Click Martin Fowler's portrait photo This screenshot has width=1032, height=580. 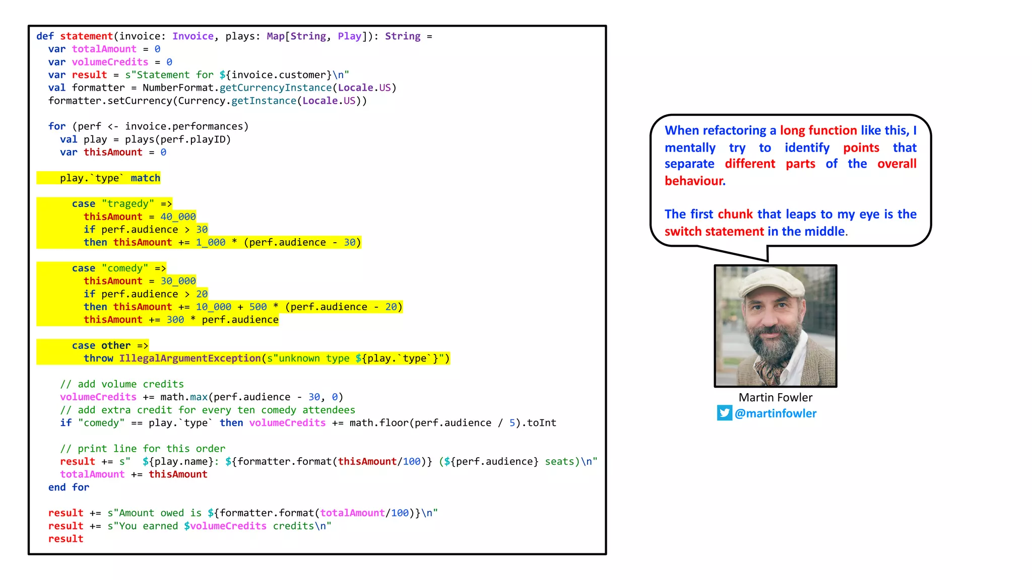776,326
